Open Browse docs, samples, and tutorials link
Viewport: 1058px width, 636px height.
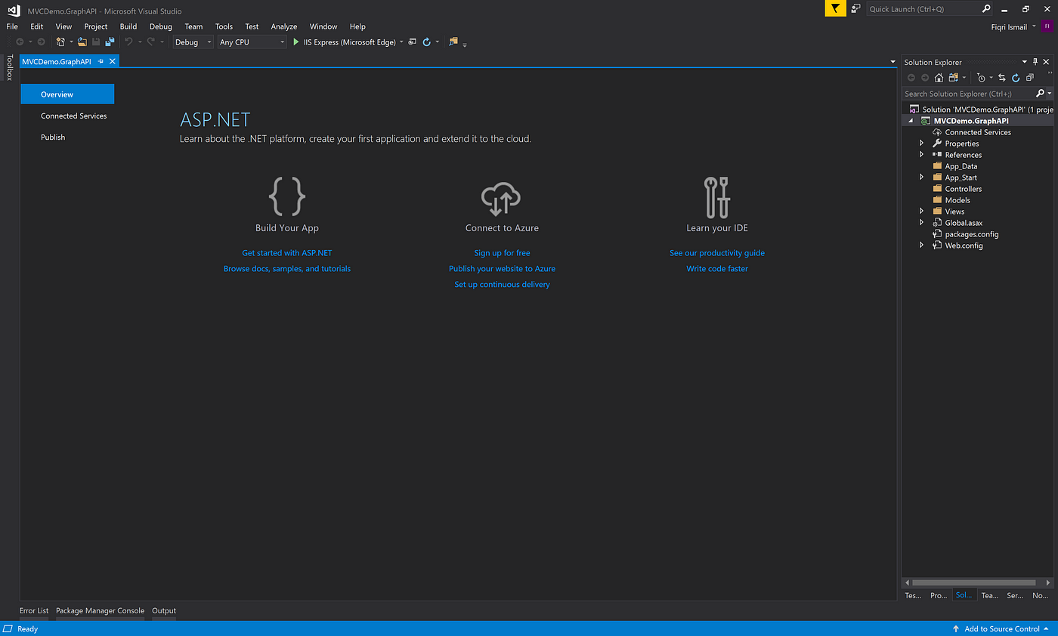pyautogui.click(x=287, y=269)
